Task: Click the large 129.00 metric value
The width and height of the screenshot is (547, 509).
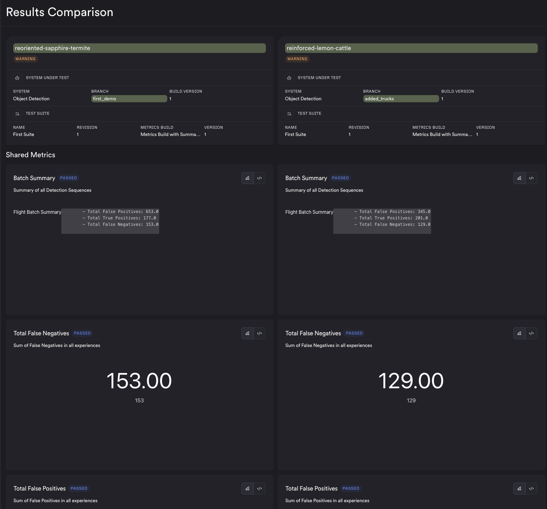Action: [x=411, y=381]
